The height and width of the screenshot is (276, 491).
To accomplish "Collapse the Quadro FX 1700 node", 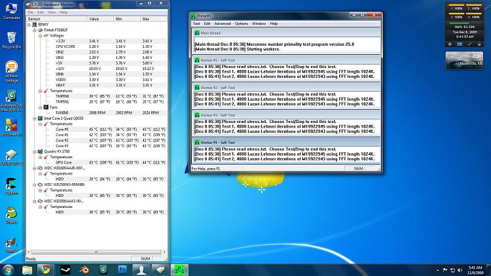I will 35,152.
